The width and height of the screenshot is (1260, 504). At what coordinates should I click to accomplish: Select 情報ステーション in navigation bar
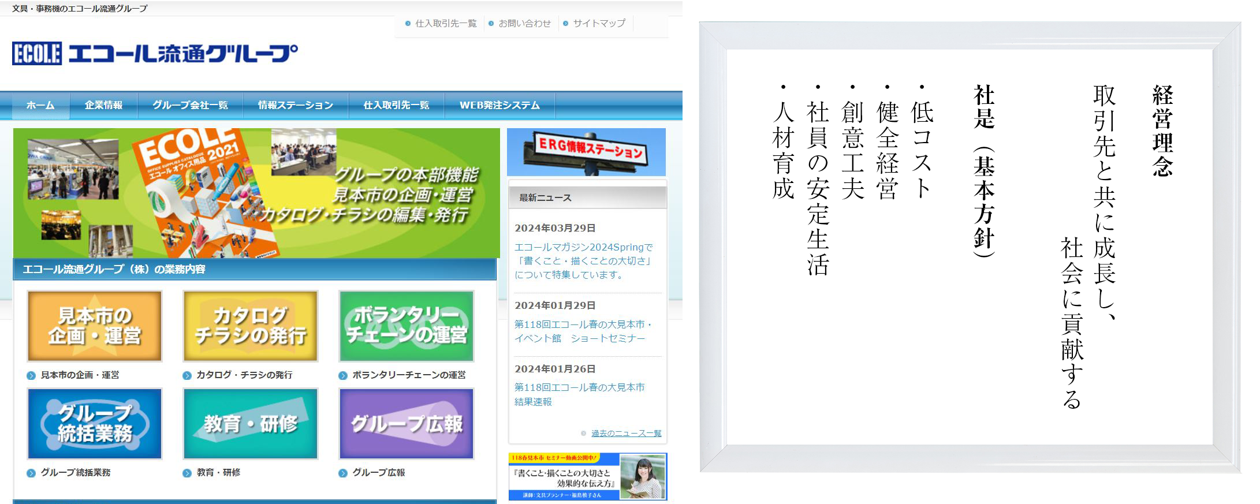pyautogui.click(x=296, y=105)
